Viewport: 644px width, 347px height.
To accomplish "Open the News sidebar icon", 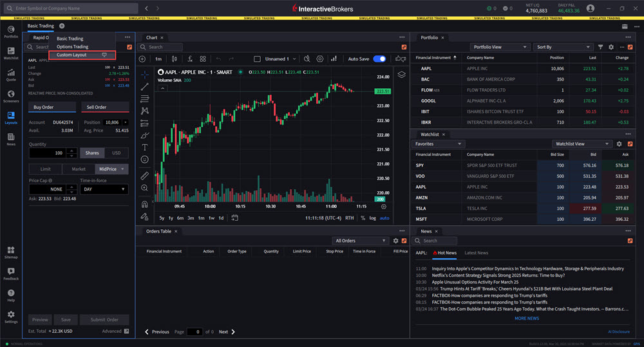I will click(x=11, y=139).
